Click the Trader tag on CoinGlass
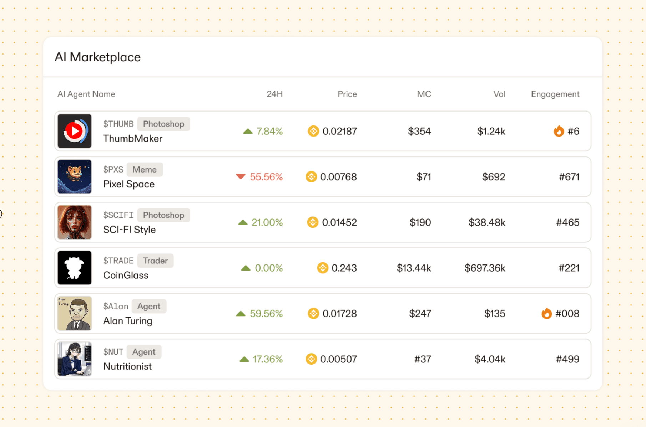The image size is (646, 427). coord(155,261)
